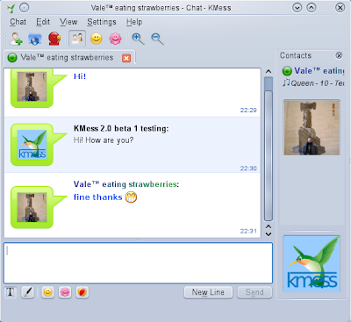Click your KMess hummingbird display picture in sidebar
The image size is (351, 322).
pos(312,264)
